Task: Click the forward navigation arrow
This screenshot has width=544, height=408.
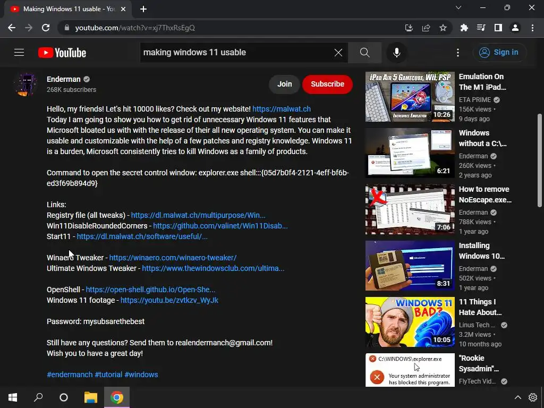Action: tap(29, 28)
